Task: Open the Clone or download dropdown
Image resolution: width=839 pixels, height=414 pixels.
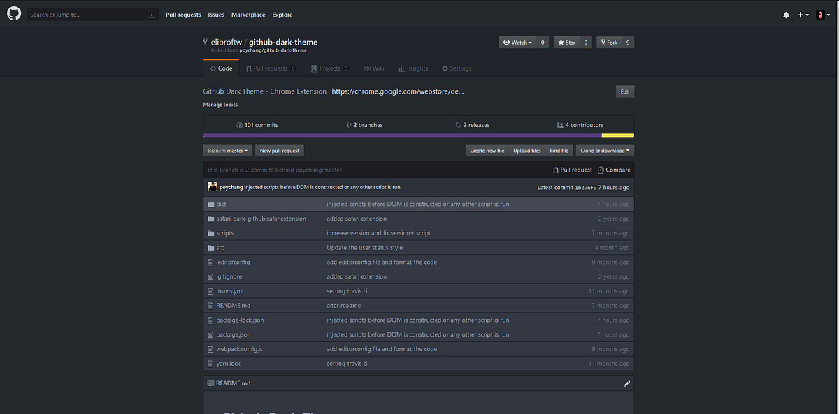Action: coord(605,150)
